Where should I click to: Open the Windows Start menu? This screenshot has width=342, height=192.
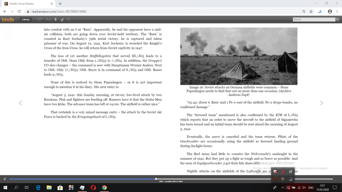(x=5, y=187)
